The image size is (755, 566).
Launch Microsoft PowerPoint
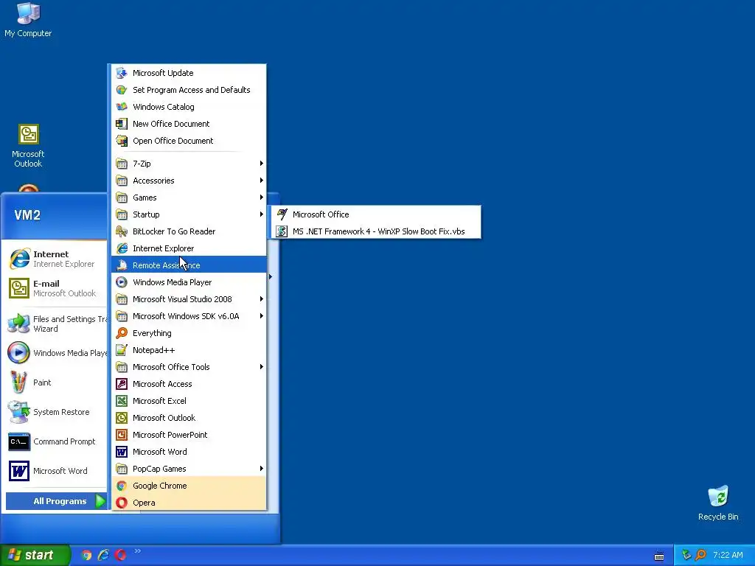tap(189, 435)
